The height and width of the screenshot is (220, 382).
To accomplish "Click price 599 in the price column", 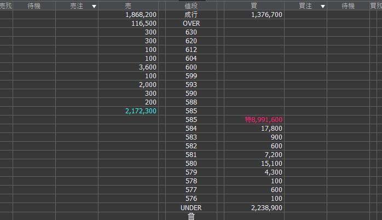I will tap(191, 76).
